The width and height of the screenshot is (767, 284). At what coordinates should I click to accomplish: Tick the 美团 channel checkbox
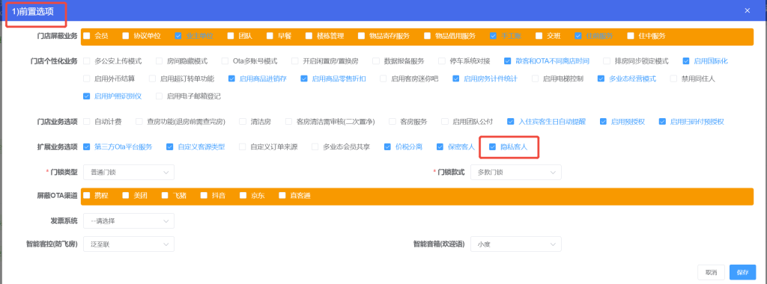pos(126,196)
